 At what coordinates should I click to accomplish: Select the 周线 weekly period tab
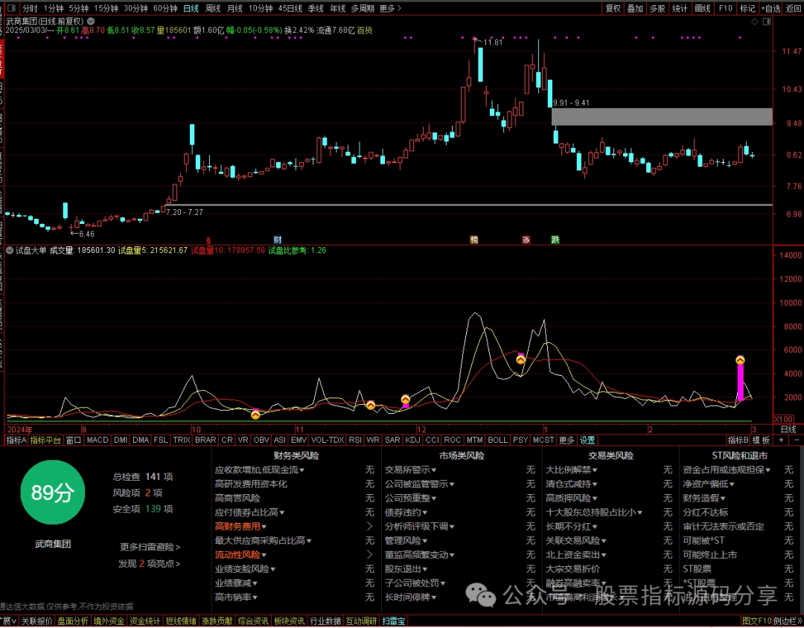tap(213, 8)
